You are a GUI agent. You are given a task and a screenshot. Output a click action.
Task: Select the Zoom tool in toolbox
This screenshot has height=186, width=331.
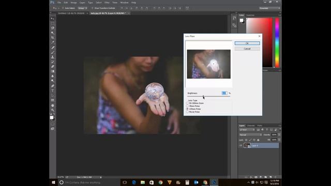(x=53, y=110)
